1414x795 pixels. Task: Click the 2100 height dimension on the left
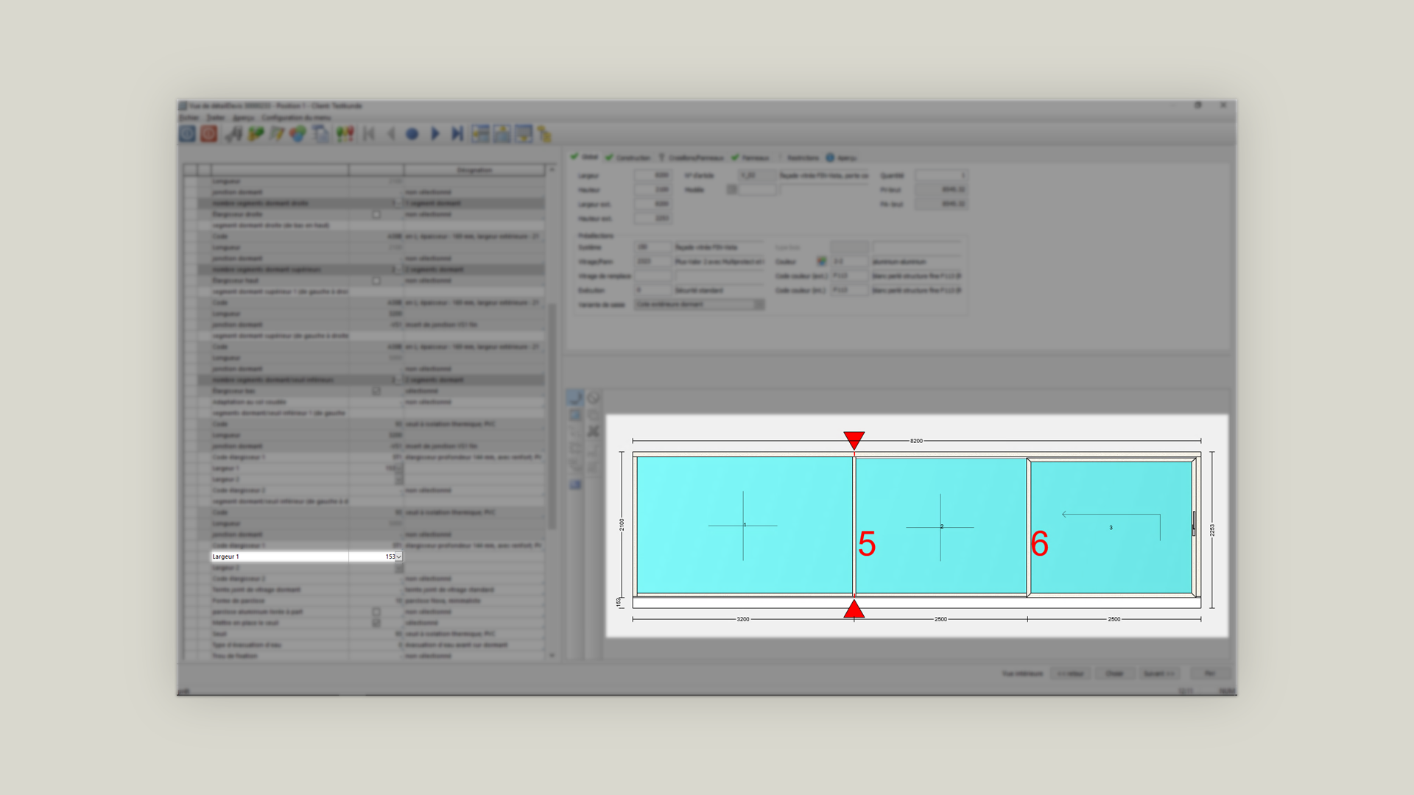click(x=622, y=525)
